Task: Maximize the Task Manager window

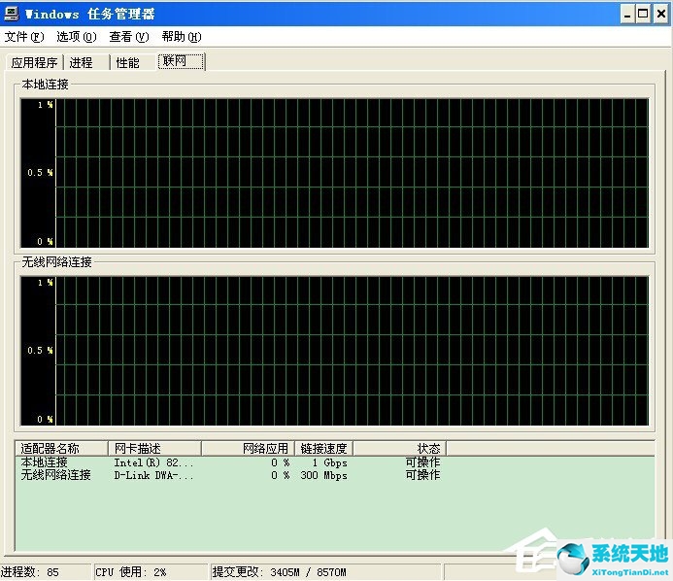Action: coord(643,15)
